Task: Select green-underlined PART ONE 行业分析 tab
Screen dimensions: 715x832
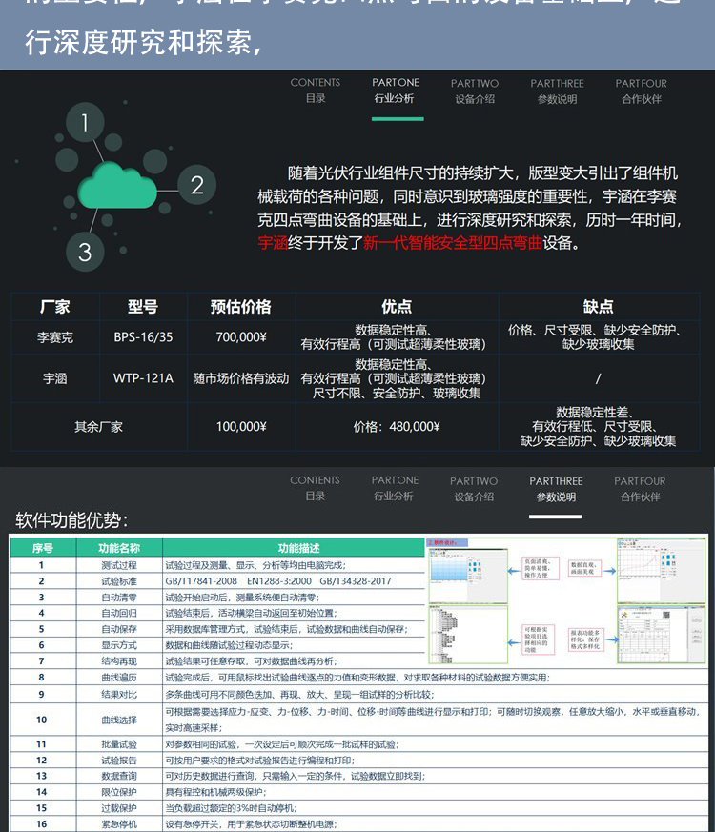Action: 396,91
